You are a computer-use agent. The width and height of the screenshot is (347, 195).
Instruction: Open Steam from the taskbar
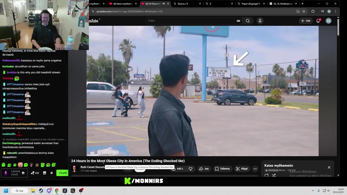click(41, 191)
